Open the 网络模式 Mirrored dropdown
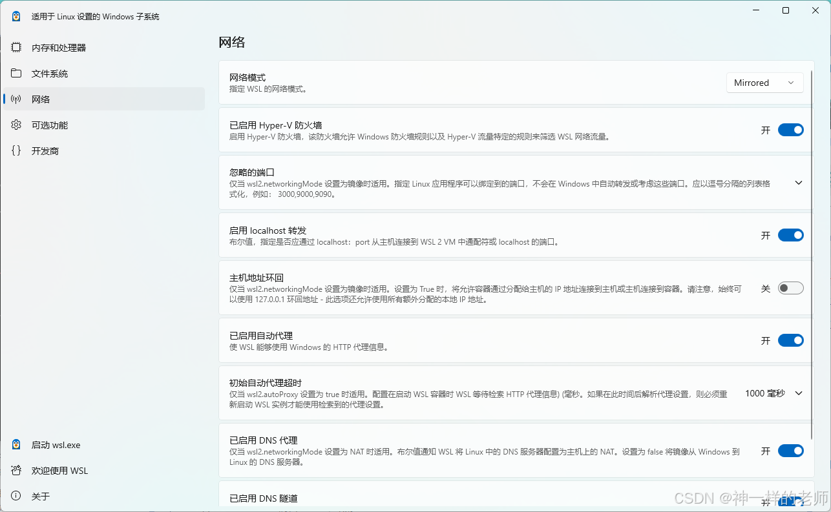This screenshot has height=512, width=831. click(764, 83)
